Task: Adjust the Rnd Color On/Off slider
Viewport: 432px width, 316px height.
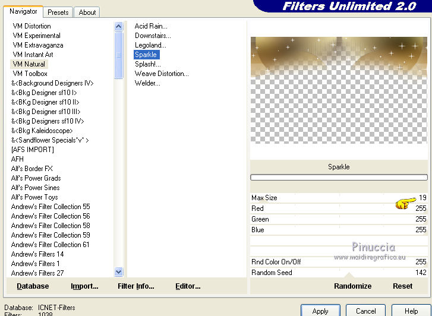Action: point(339,262)
